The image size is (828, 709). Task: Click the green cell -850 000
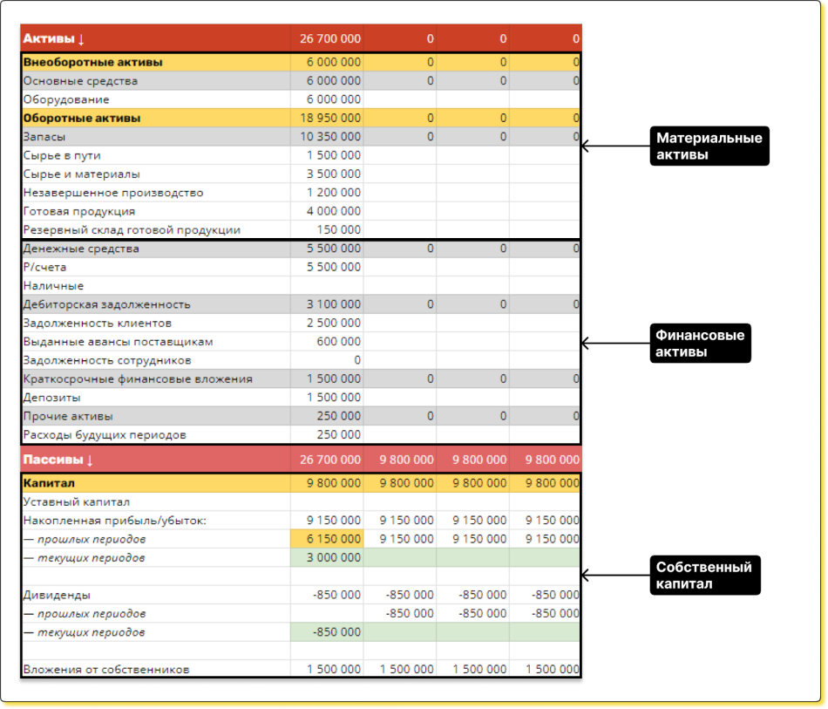pyautogui.click(x=327, y=632)
